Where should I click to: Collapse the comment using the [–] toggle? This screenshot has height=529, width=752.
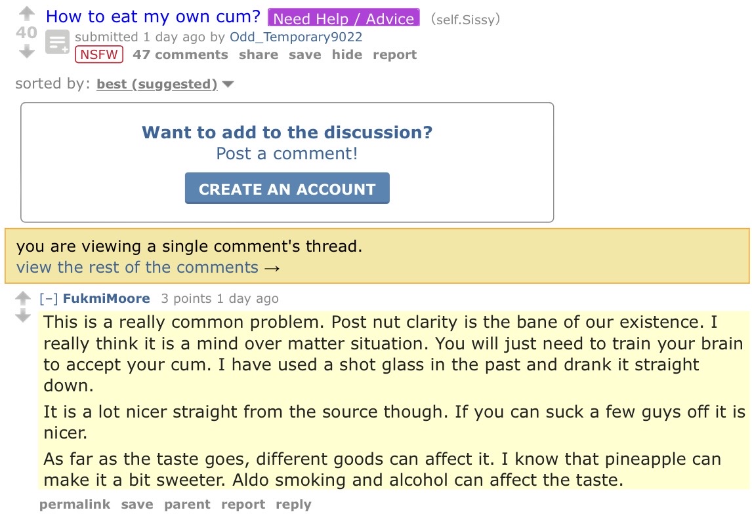(x=49, y=299)
